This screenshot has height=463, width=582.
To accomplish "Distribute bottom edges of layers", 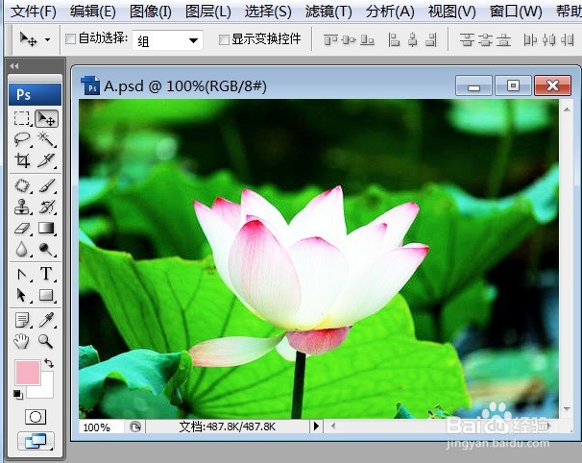I will (x=503, y=39).
